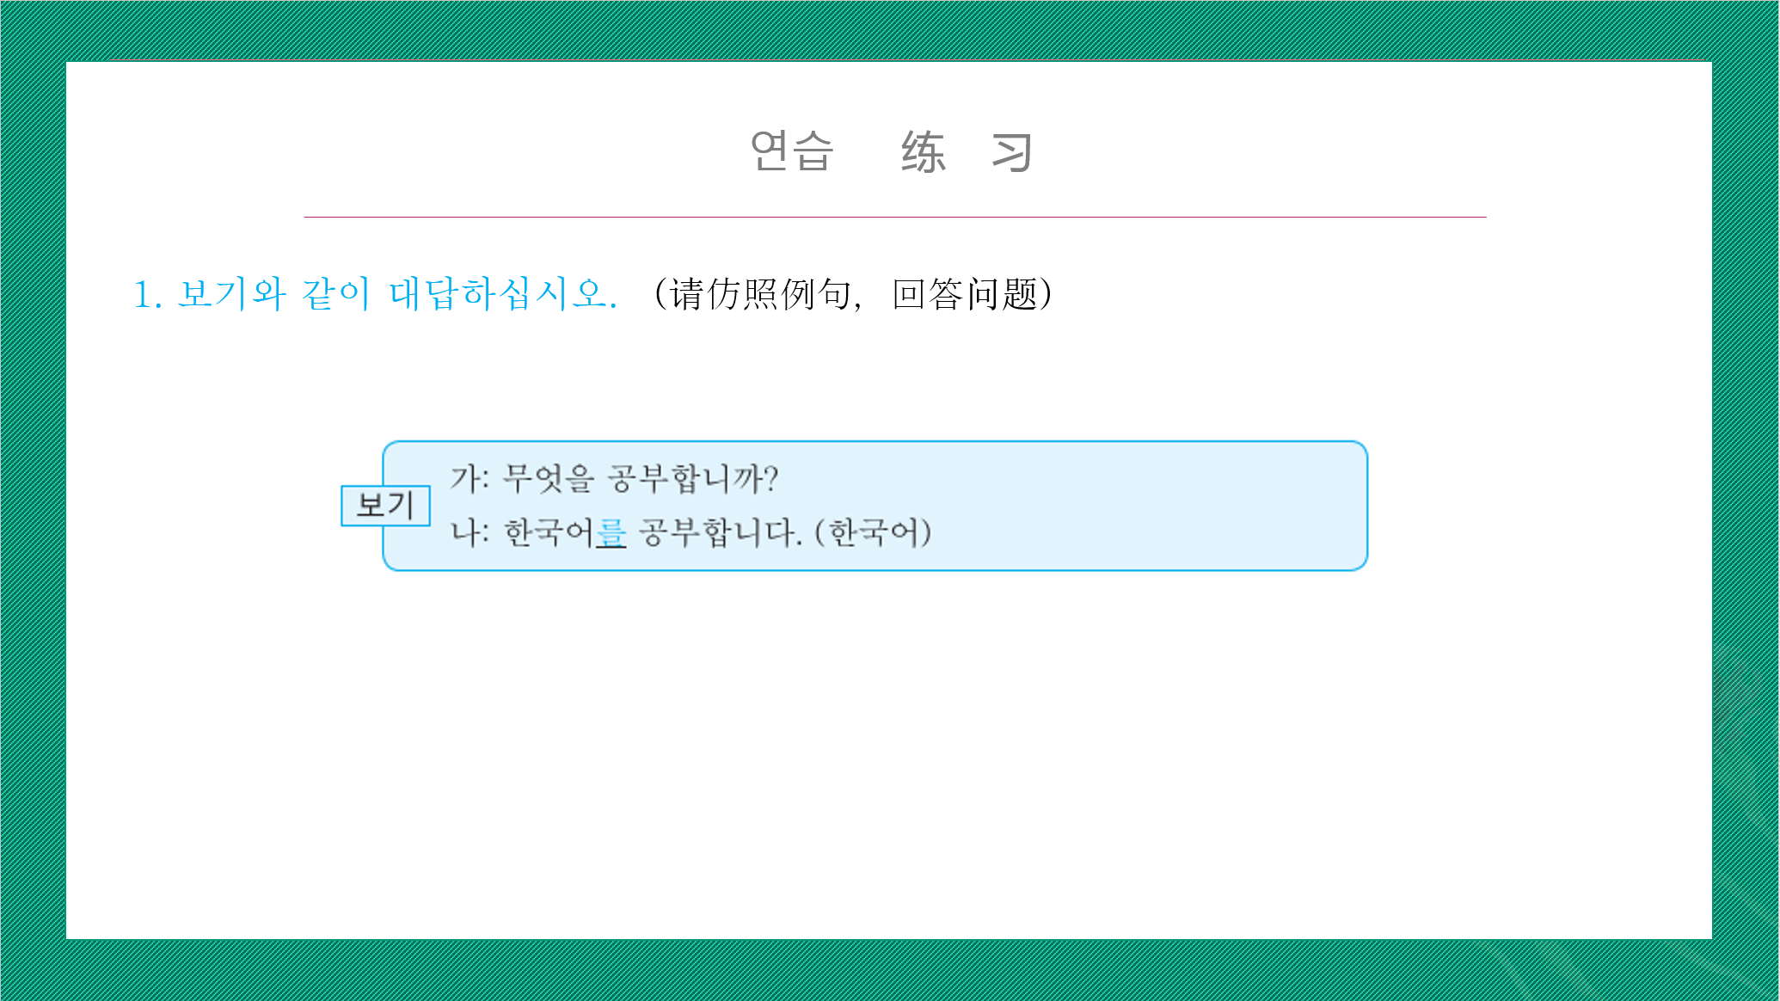
Task: Click the blue word 같이 in the instruction
Action: [x=335, y=294]
